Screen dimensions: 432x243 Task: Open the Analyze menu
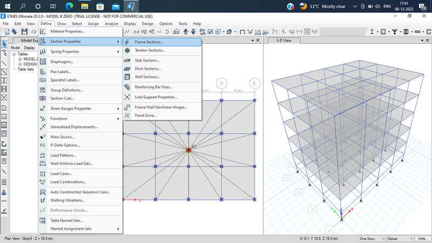tap(111, 24)
